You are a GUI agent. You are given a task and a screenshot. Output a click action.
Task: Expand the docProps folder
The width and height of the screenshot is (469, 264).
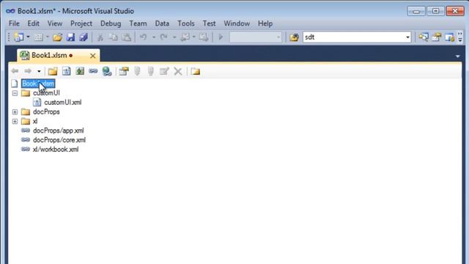pyautogui.click(x=15, y=112)
